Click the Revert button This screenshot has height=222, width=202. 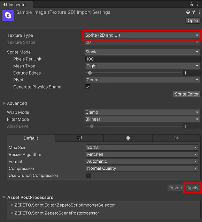(x=176, y=188)
